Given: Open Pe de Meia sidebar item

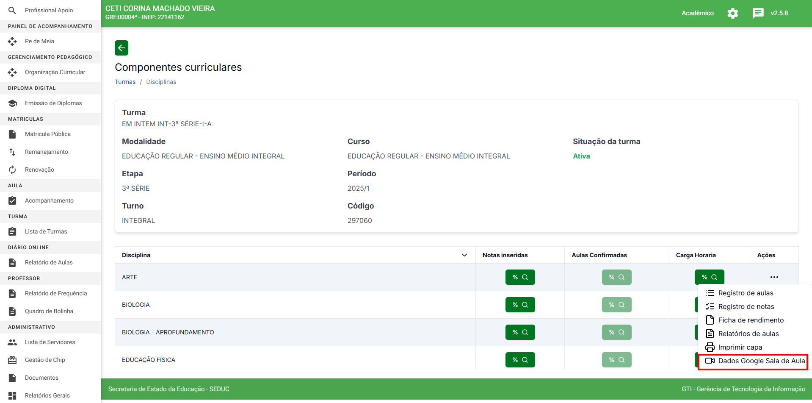Looking at the screenshot, I should (x=39, y=41).
